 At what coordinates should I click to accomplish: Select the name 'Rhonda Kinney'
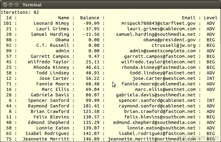point(51,67)
